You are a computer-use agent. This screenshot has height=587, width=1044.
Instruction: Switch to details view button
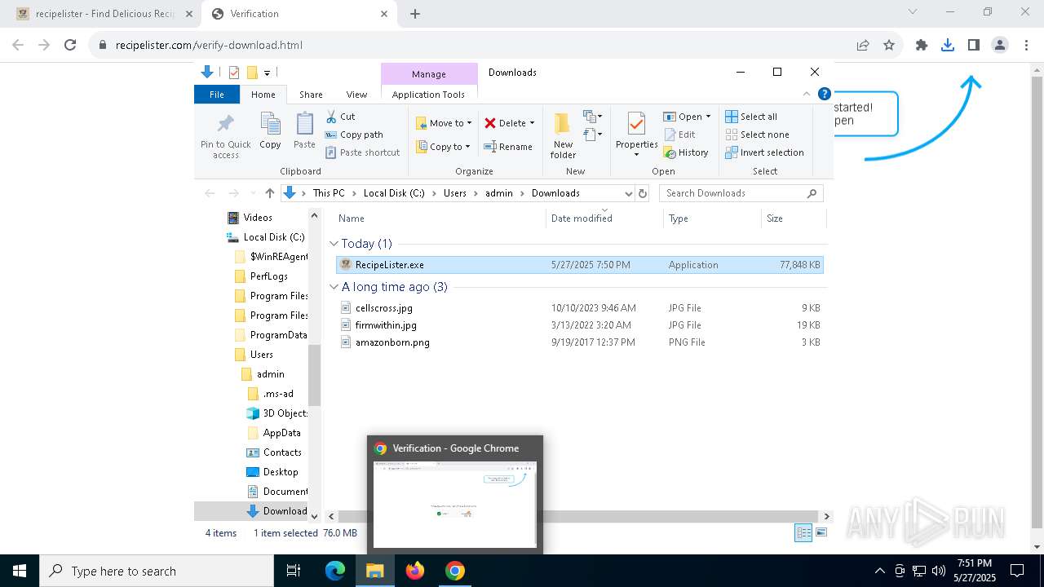(803, 533)
